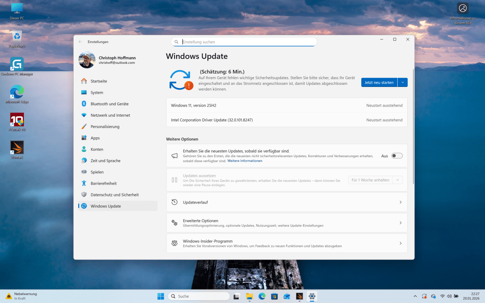Open the Weitere Informationen link
This screenshot has height=303, width=485.
coord(245,160)
